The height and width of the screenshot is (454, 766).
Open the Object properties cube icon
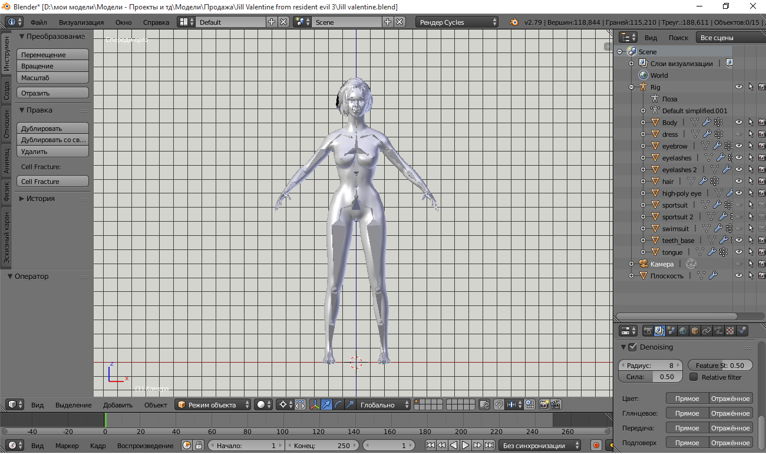[x=694, y=330]
